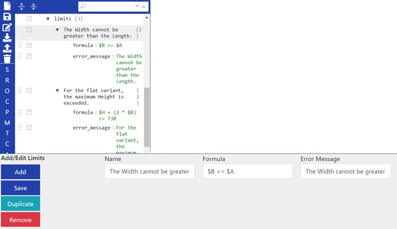Click the new document icon in sidebar

pos(7,6)
